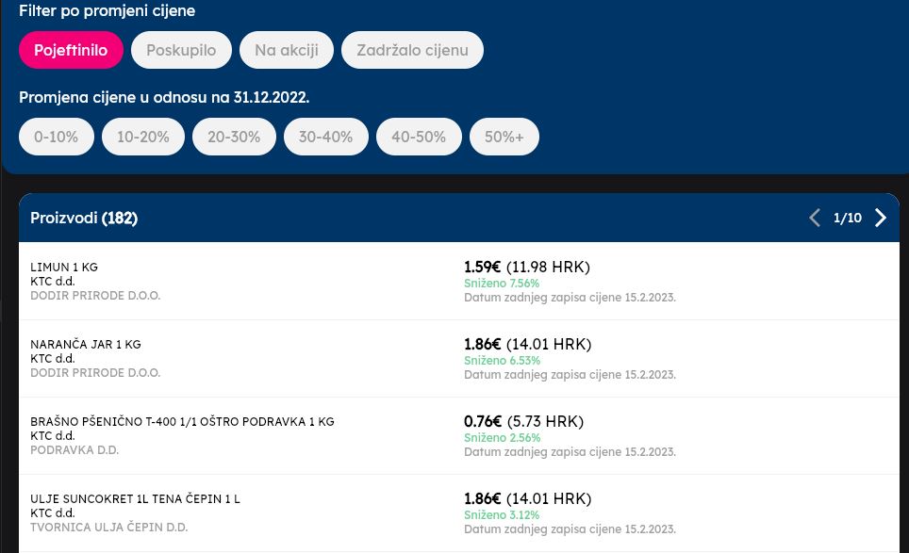Toggle the Pojeftinilo price filter

pyautogui.click(x=71, y=50)
